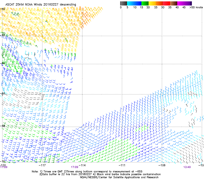Viewport: 204px width, 179px height.
Task: Click the title 'ASCAT 25KM NOAA Winds 20160227 descending'
Action: click(41, 5)
